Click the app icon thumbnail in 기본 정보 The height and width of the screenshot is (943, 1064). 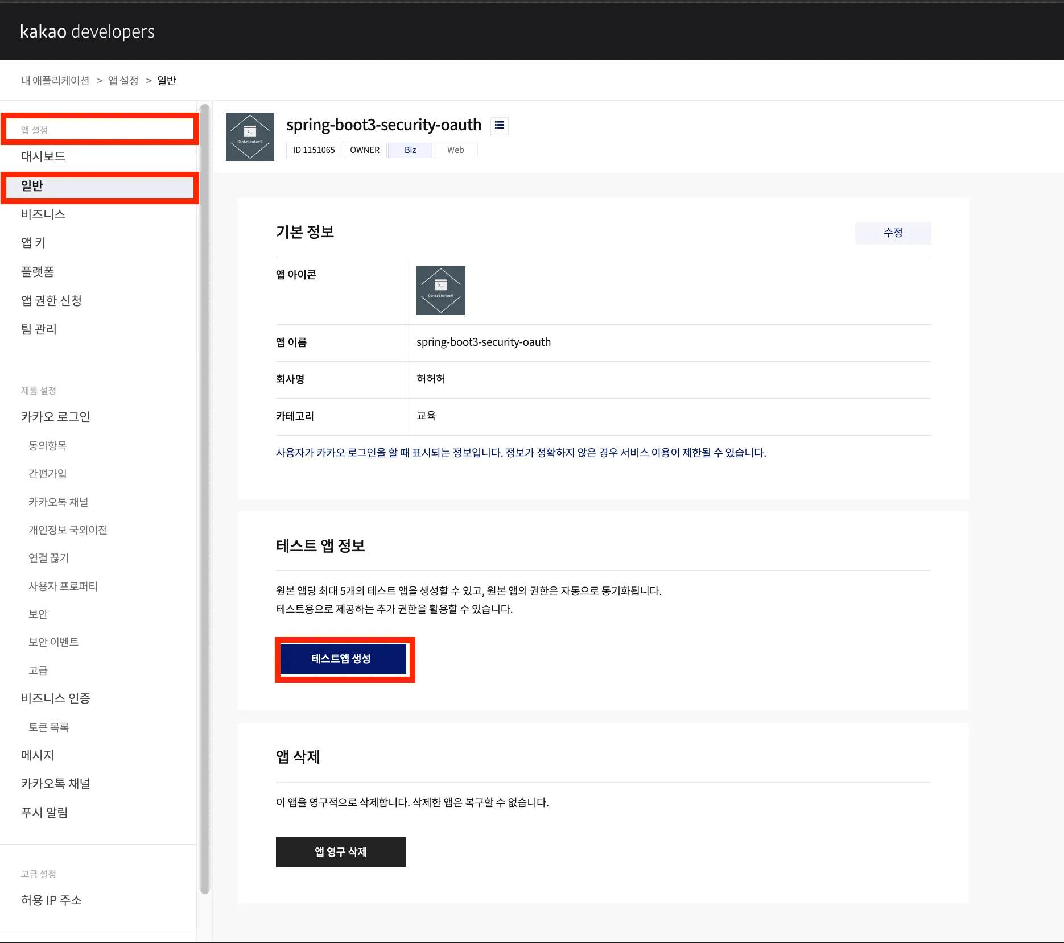pos(441,291)
